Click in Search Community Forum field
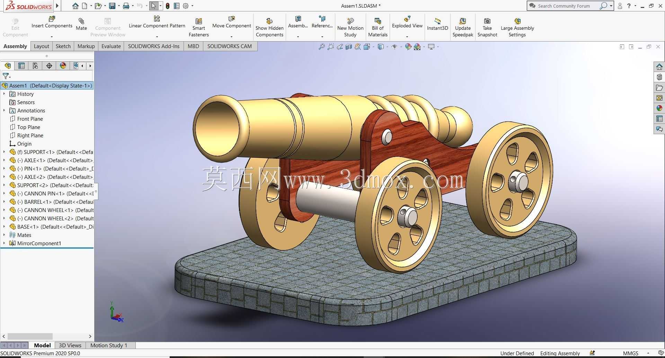665x358 pixels. [567, 6]
